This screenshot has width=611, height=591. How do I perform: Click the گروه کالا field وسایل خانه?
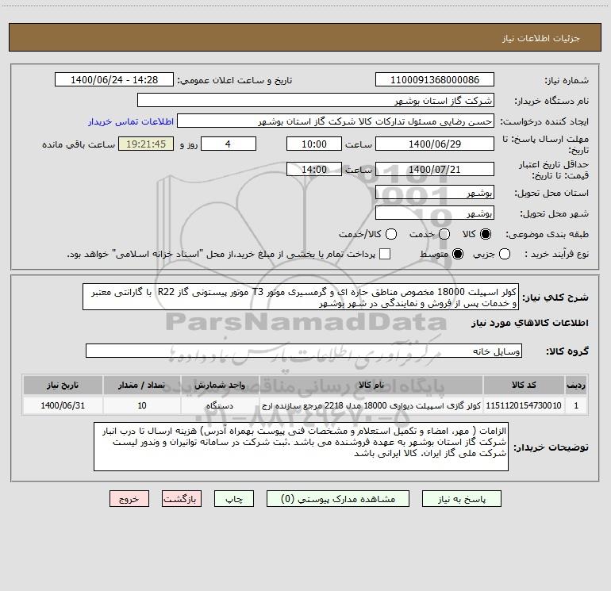coord(304,351)
